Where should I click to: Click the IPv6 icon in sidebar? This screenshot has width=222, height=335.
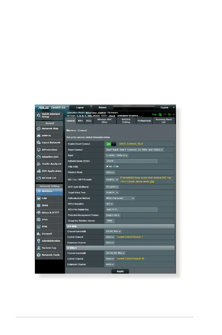(x=39, y=220)
